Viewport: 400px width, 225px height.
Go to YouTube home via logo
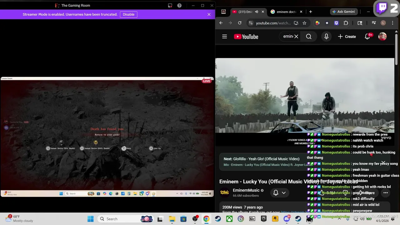coord(246,37)
